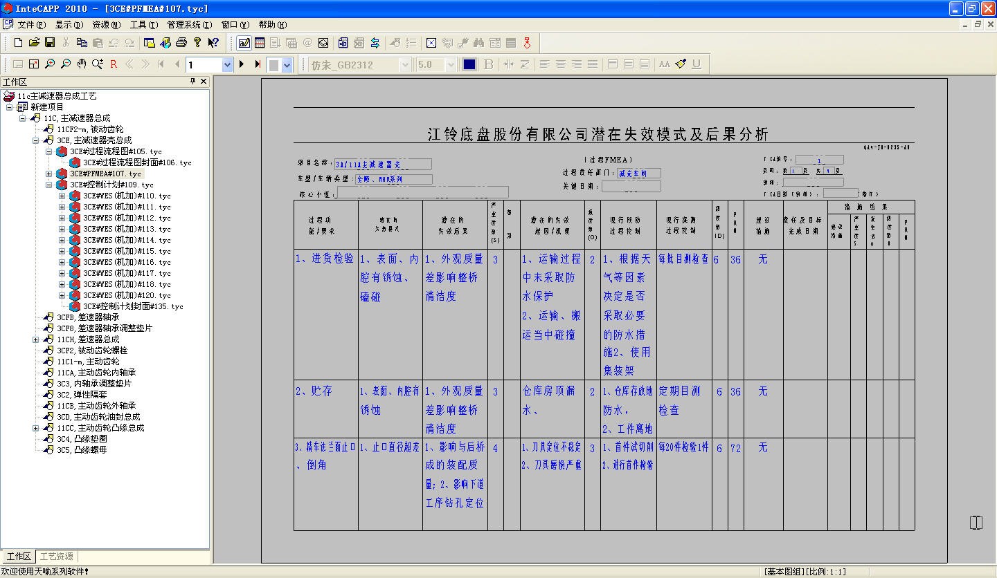Toggle top vertical alignment

[x=613, y=64]
